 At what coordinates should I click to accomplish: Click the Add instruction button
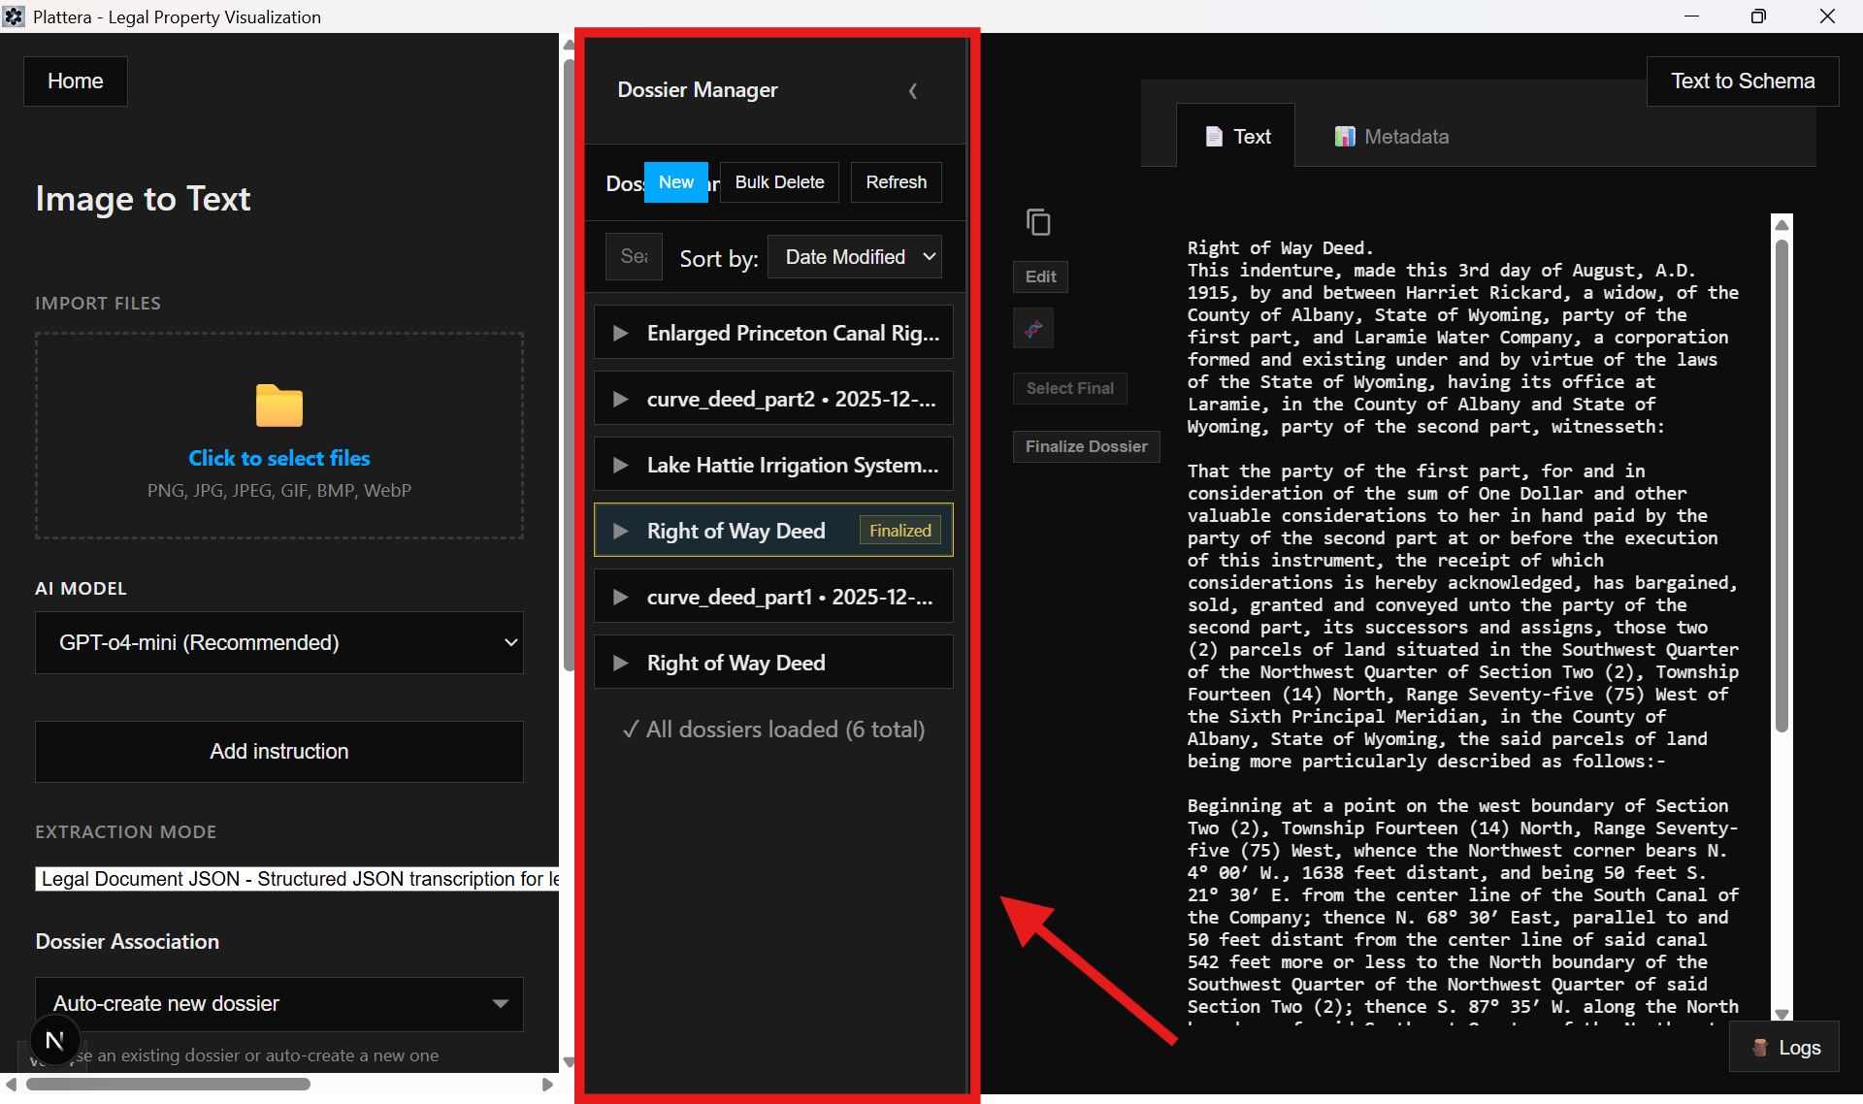(x=278, y=751)
